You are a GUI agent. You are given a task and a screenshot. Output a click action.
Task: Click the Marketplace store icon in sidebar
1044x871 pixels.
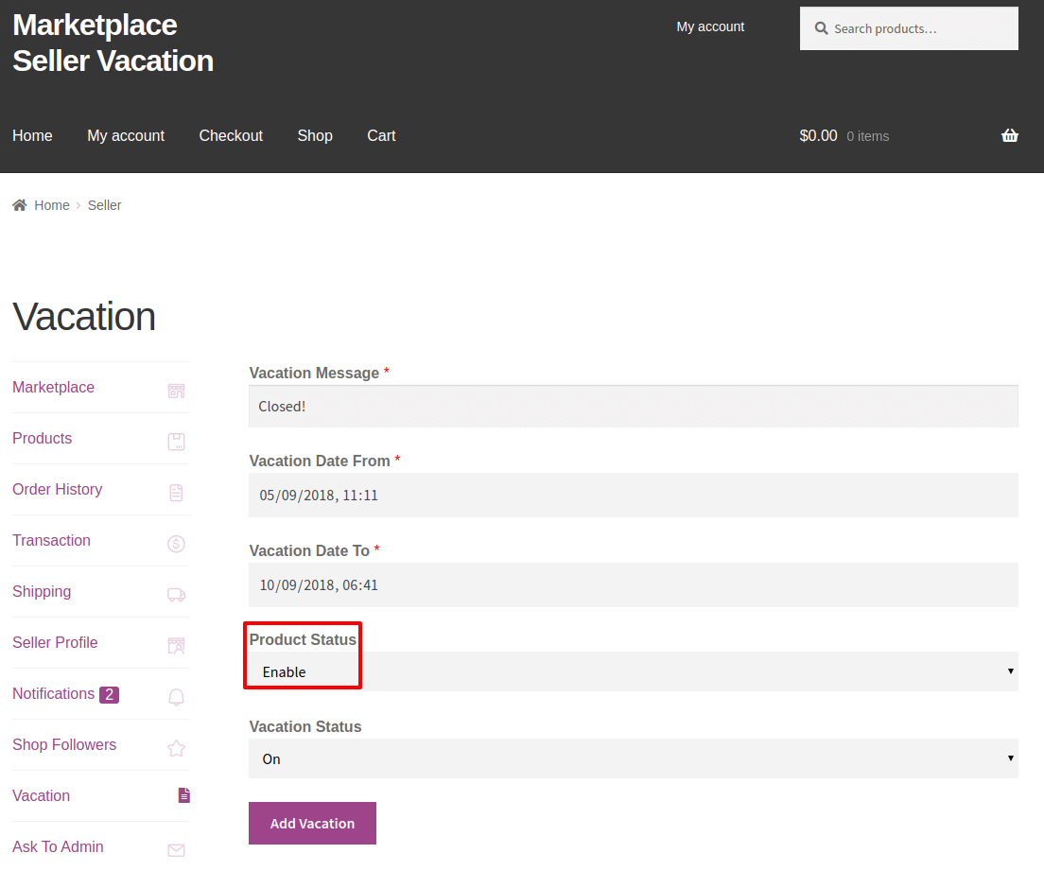pos(176,391)
